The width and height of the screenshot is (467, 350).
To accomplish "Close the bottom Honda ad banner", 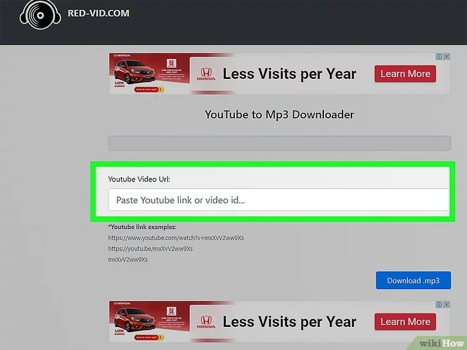I will coord(446,304).
